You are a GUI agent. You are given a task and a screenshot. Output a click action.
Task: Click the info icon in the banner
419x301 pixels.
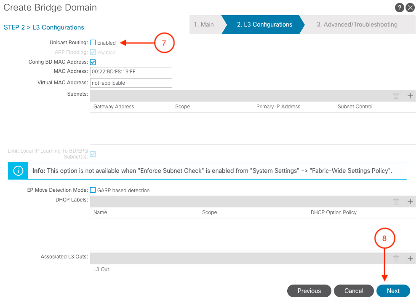(19, 171)
